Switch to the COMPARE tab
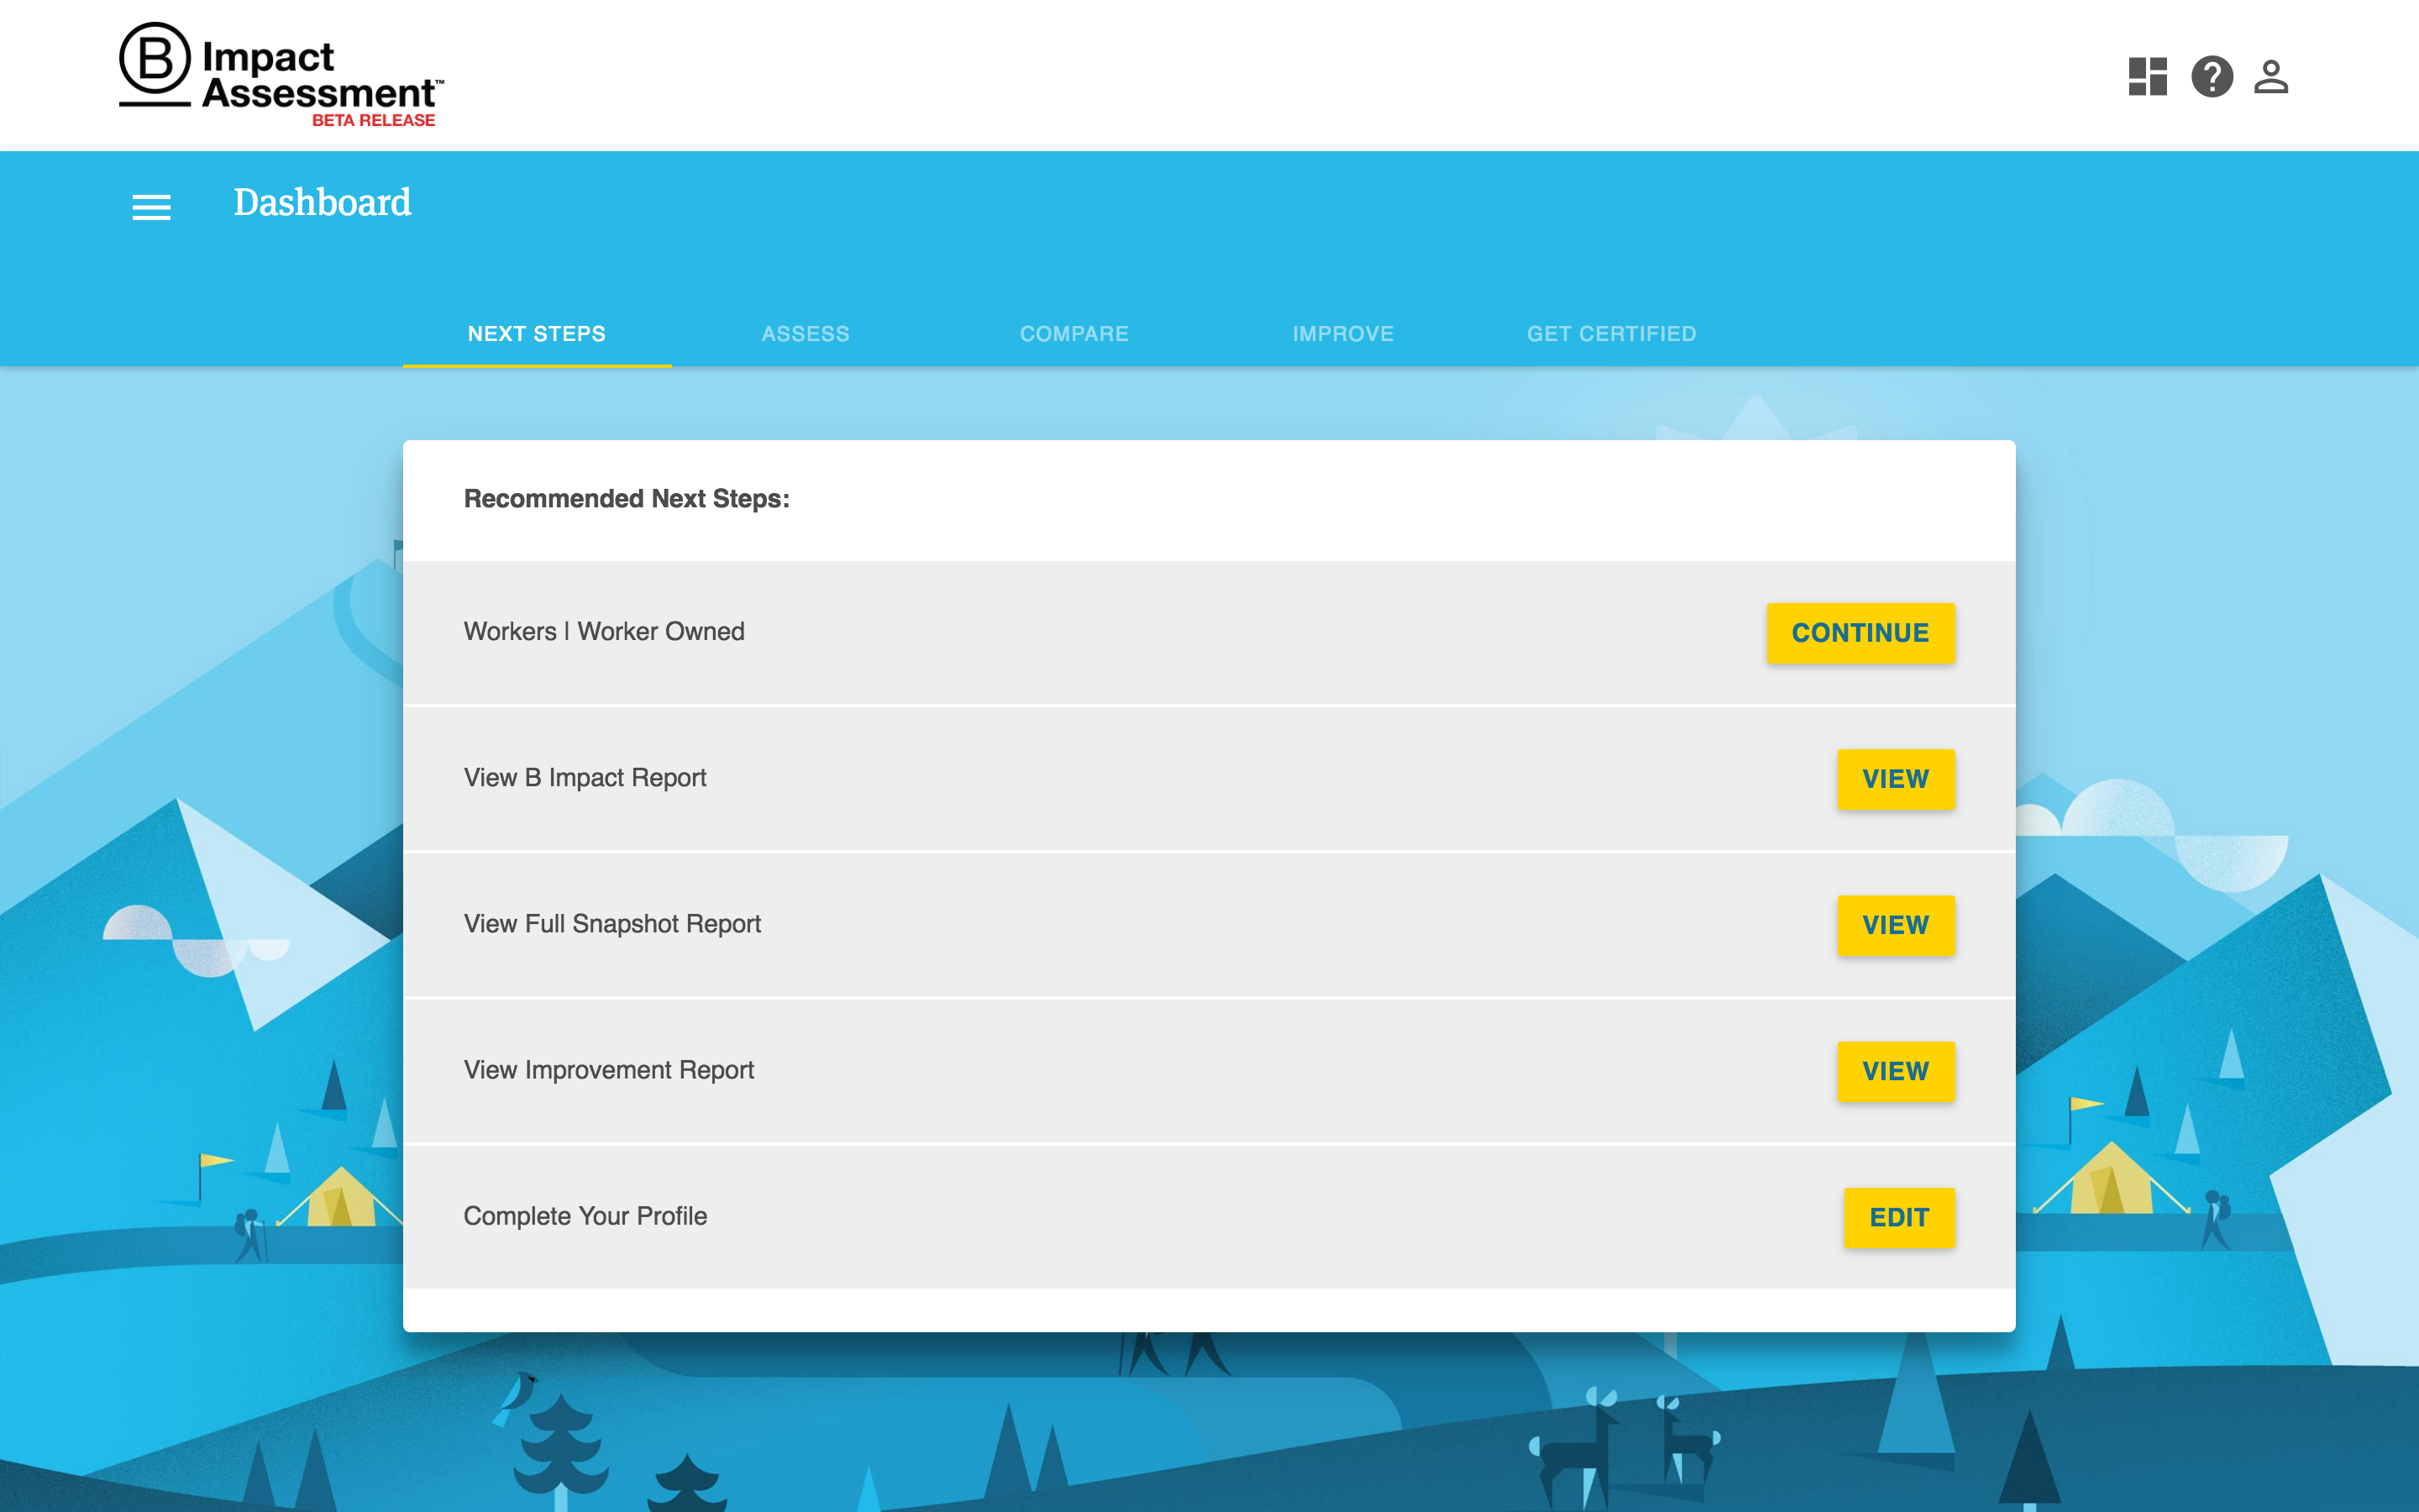2419x1512 pixels. click(x=1073, y=333)
